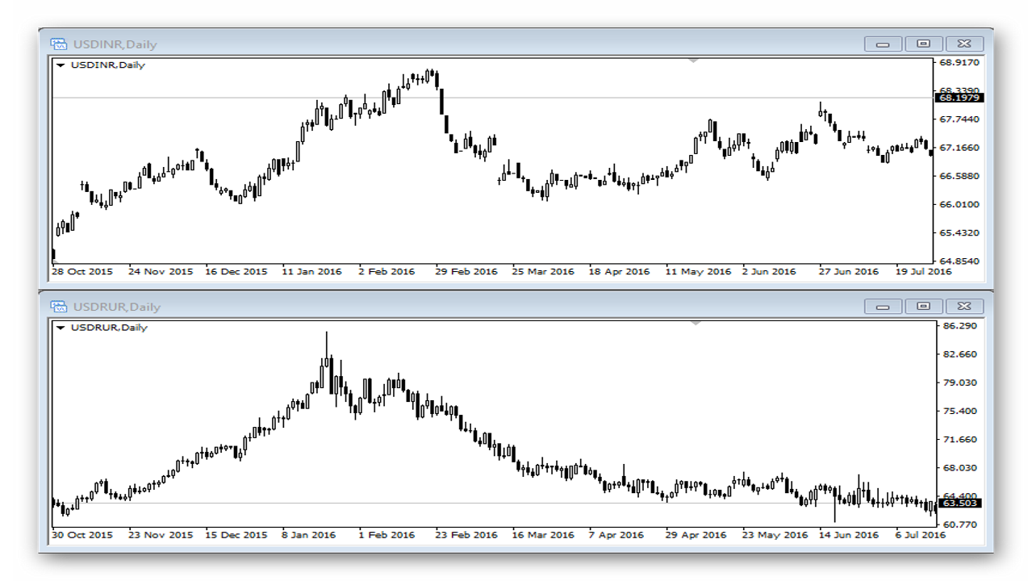Viewport: 1032px width, 581px height.
Task: Select the chart shift marker on USDRUR chart
Action: click(694, 322)
